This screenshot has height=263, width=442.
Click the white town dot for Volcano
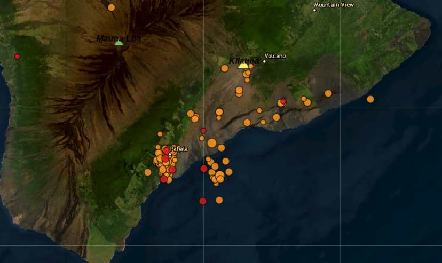[264, 61]
